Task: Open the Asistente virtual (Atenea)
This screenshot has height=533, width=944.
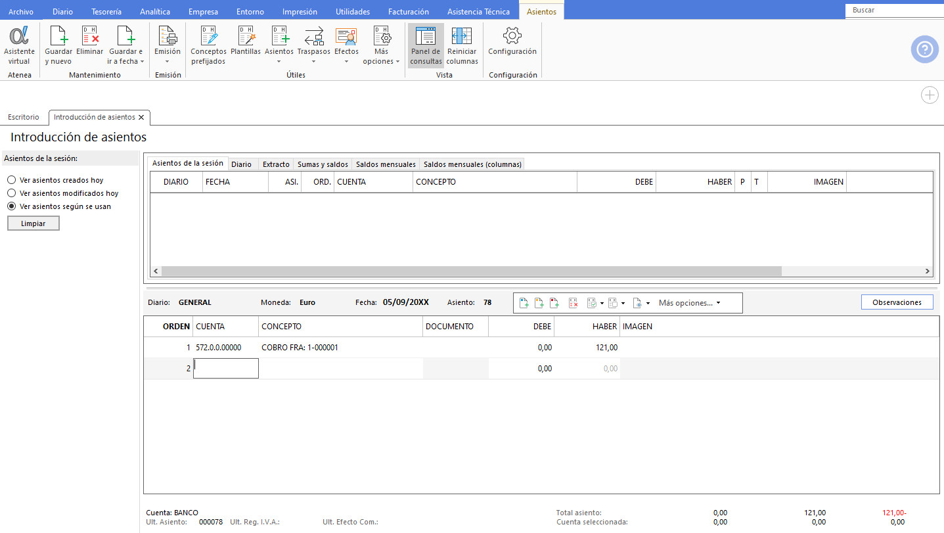Action: 19,45
